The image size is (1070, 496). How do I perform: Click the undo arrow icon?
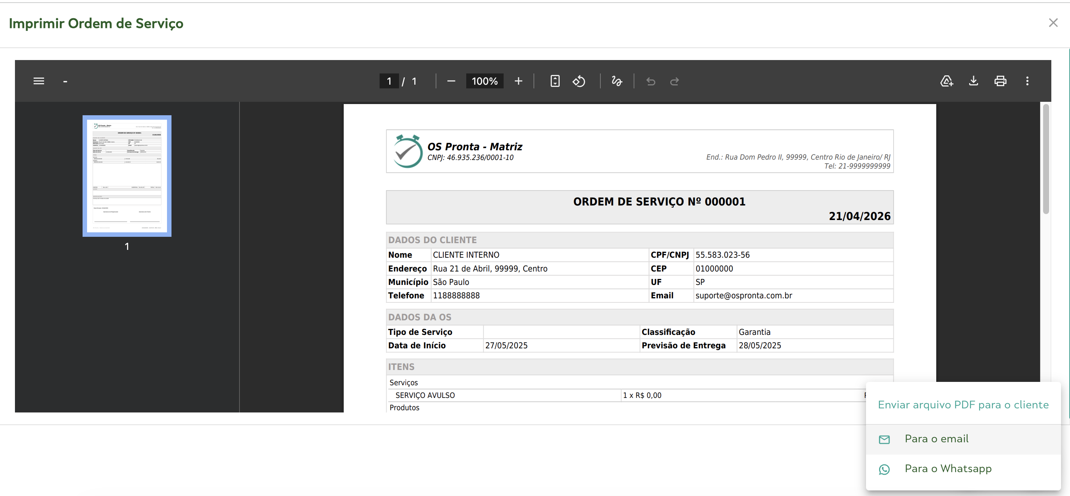click(650, 81)
